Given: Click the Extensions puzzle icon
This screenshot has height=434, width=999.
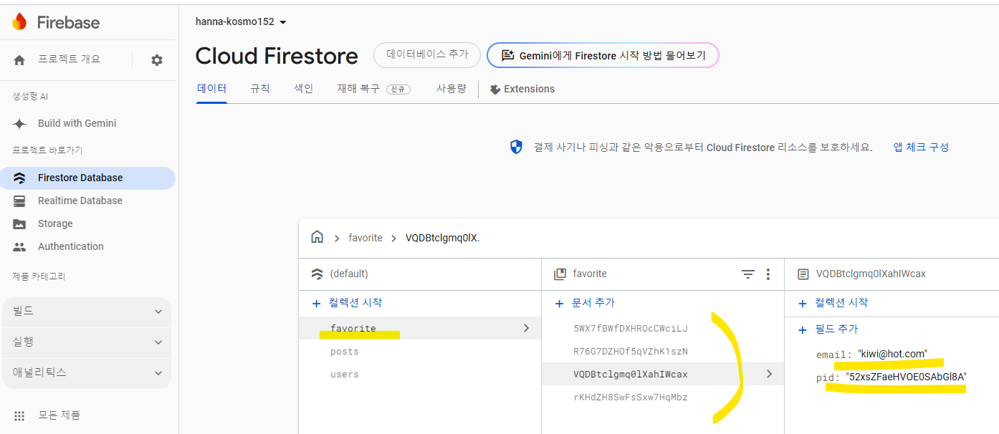Looking at the screenshot, I should point(495,90).
